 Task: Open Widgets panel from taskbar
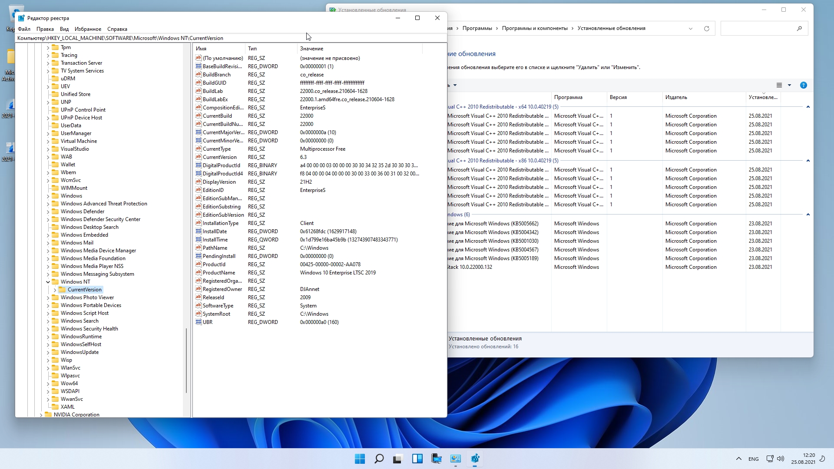pos(417,459)
